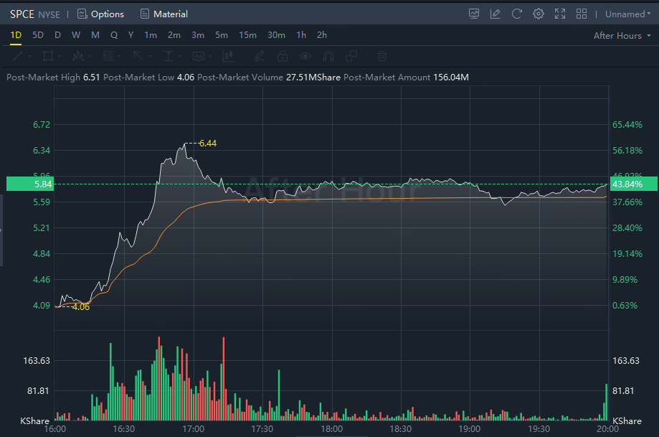Screen dimensions: 659x437
Task: Select the 1h interval
Action: coord(301,35)
